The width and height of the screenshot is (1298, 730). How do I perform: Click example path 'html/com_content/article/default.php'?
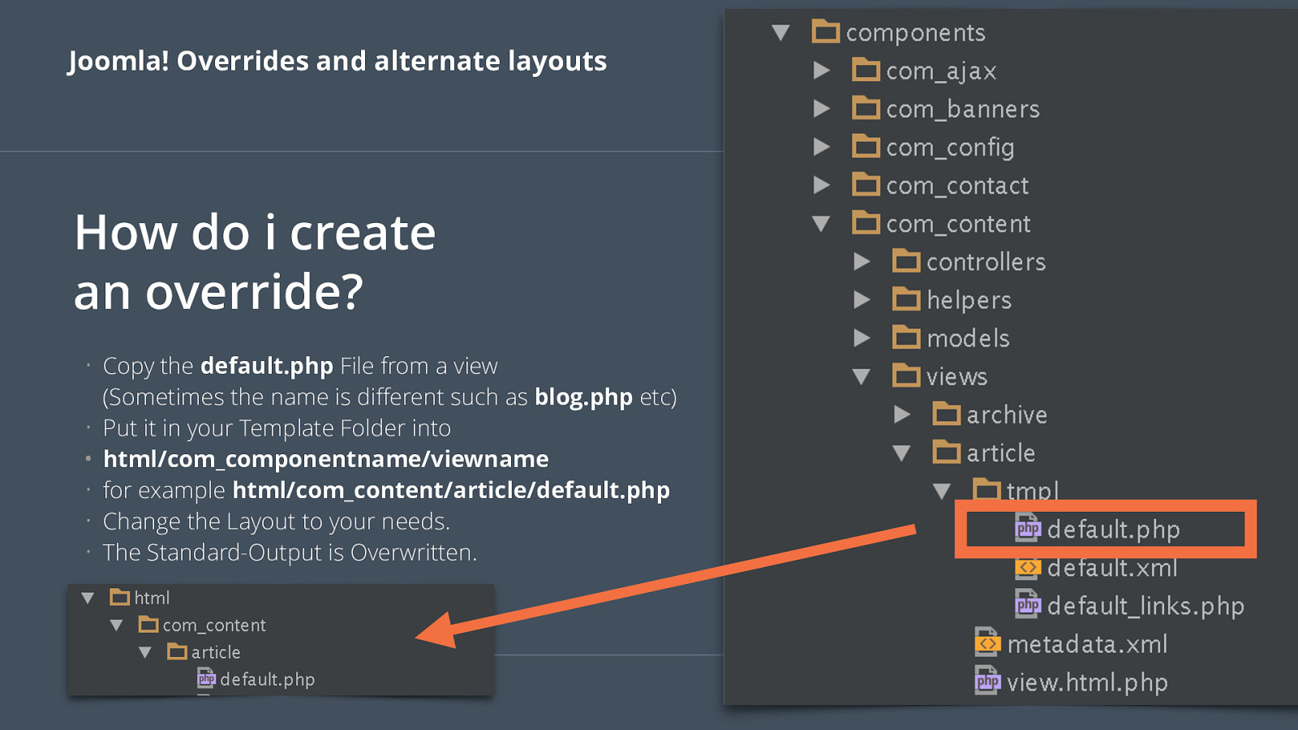point(451,491)
